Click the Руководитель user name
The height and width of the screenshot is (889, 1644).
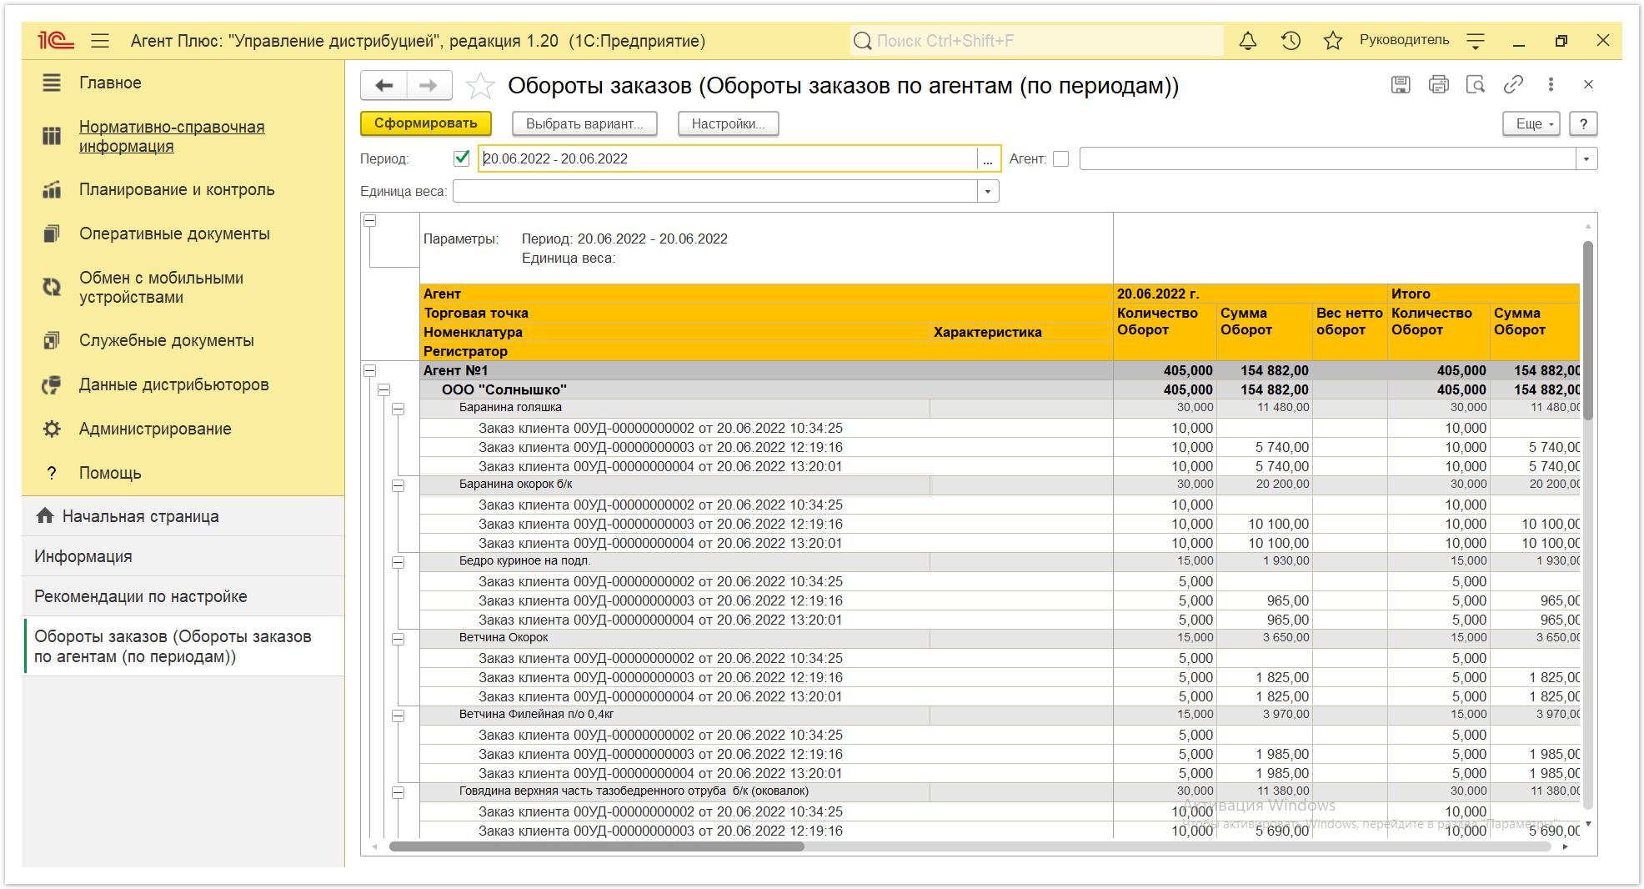(x=1404, y=40)
